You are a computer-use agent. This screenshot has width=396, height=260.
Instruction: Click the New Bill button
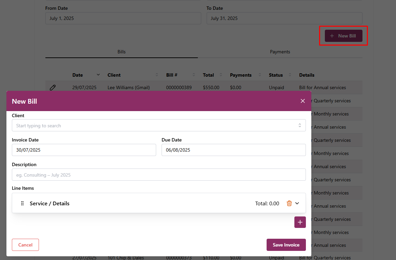343,36
